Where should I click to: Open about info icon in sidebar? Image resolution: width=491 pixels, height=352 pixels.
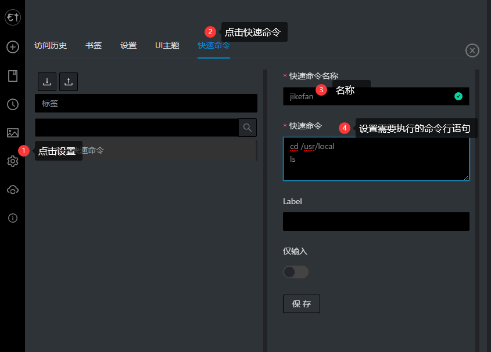(x=13, y=218)
